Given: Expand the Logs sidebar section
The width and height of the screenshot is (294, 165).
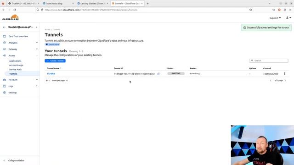Looking at the screenshot, I should click(37, 86).
